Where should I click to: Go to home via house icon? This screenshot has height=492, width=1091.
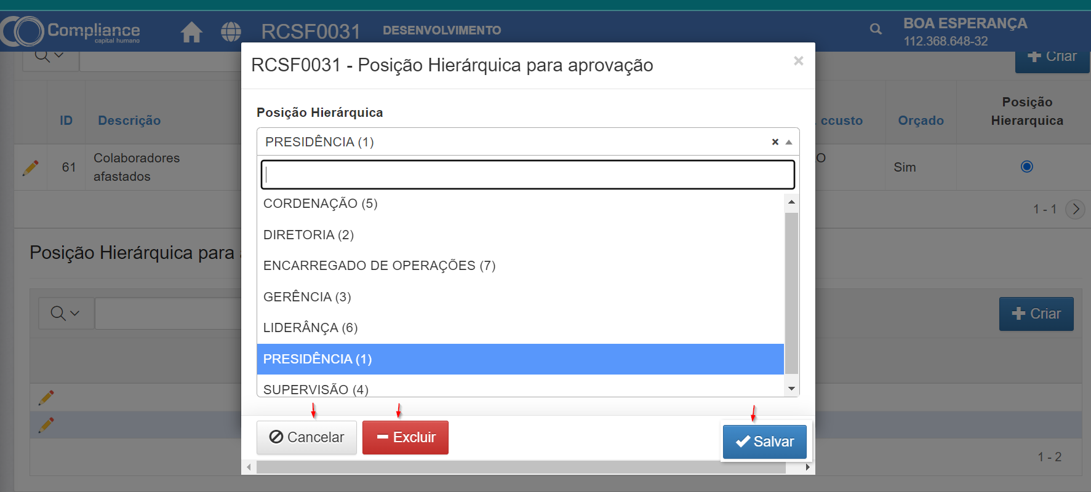click(x=191, y=31)
